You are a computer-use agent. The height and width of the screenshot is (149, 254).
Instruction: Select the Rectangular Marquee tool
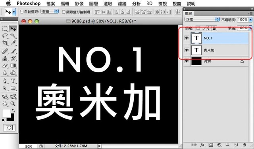(x=5, y=29)
